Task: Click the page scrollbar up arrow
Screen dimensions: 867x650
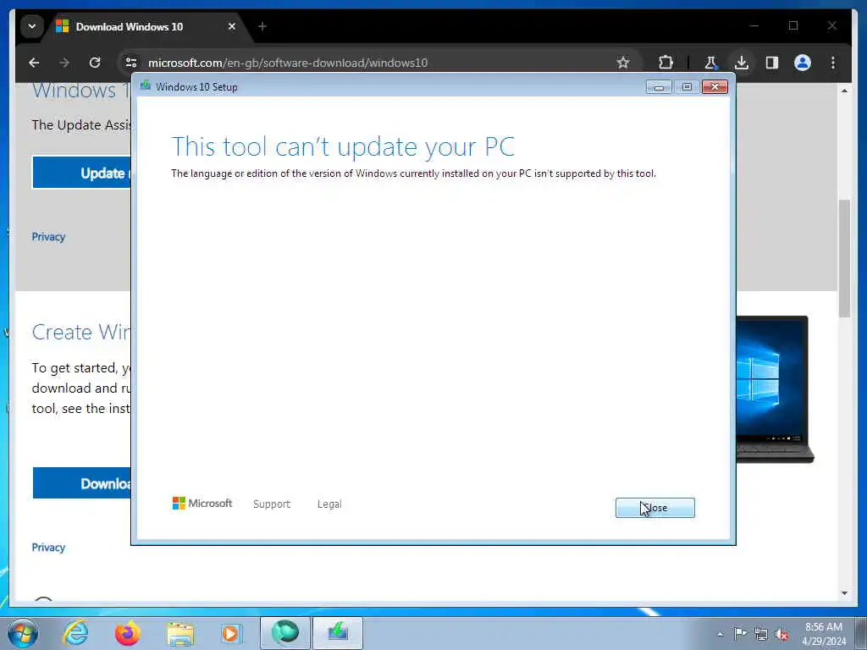Action: pyautogui.click(x=844, y=90)
